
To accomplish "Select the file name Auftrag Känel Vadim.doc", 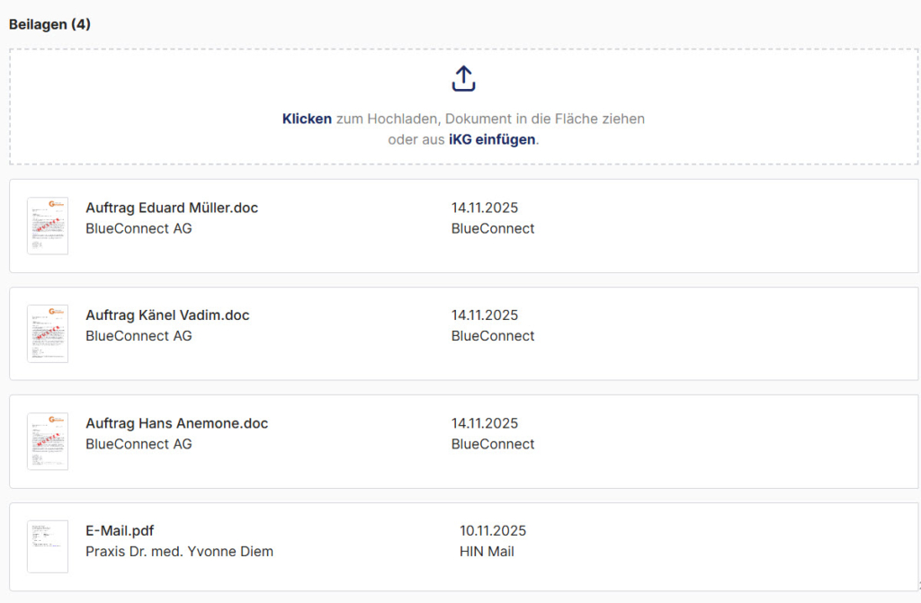I will (x=167, y=315).
